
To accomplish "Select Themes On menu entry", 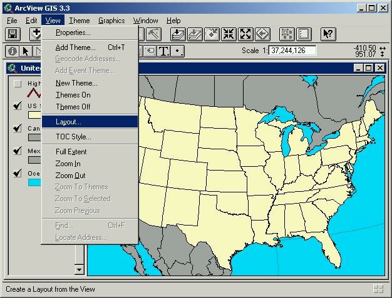I will (90, 95).
